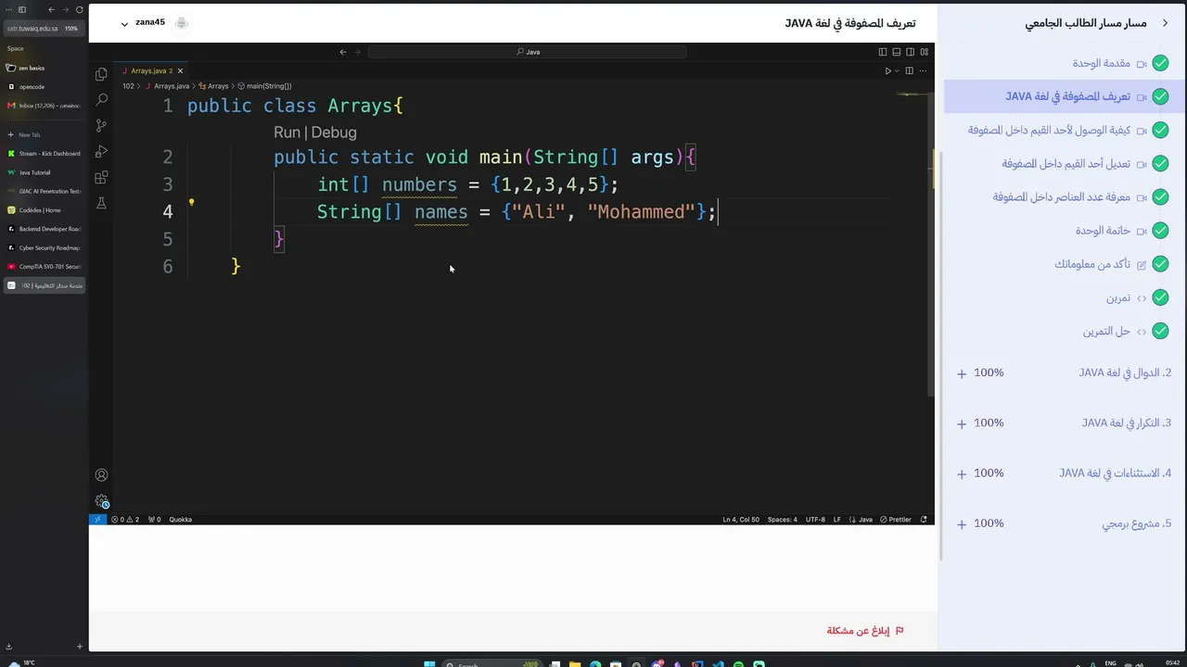The image size is (1187, 667).
Task: Select the Arrays.java editor tab
Action: tap(148, 70)
